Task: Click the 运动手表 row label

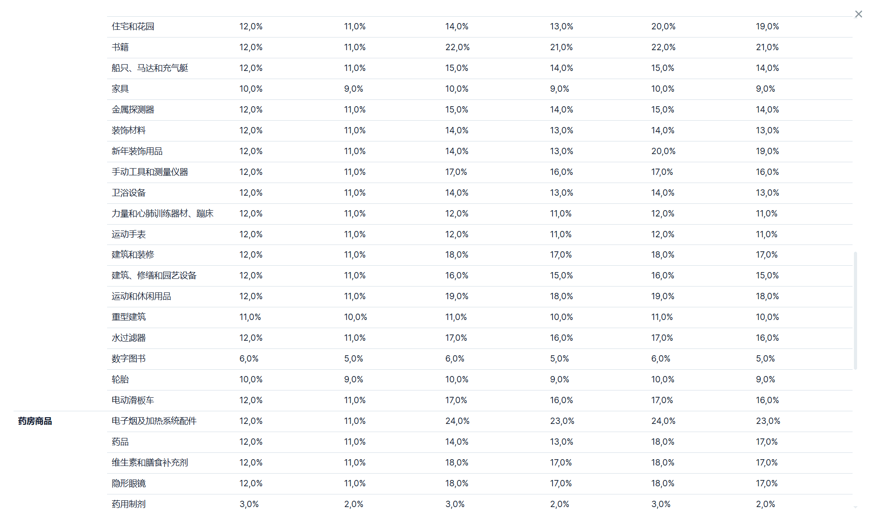Action: click(129, 235)
